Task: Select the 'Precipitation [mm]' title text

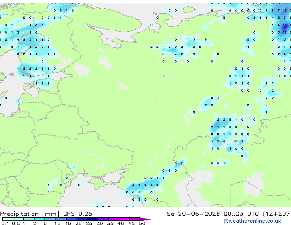Action: pyautogui.click(x=30, y=214)
